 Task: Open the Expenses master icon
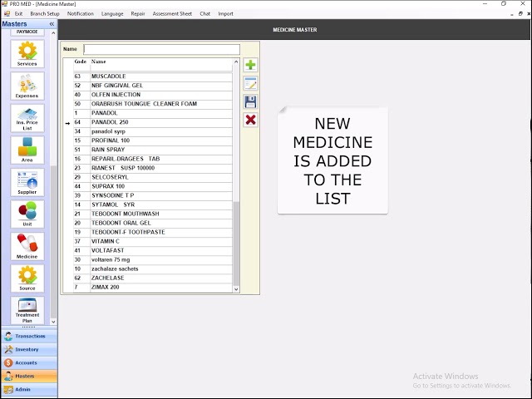point(27,86)
